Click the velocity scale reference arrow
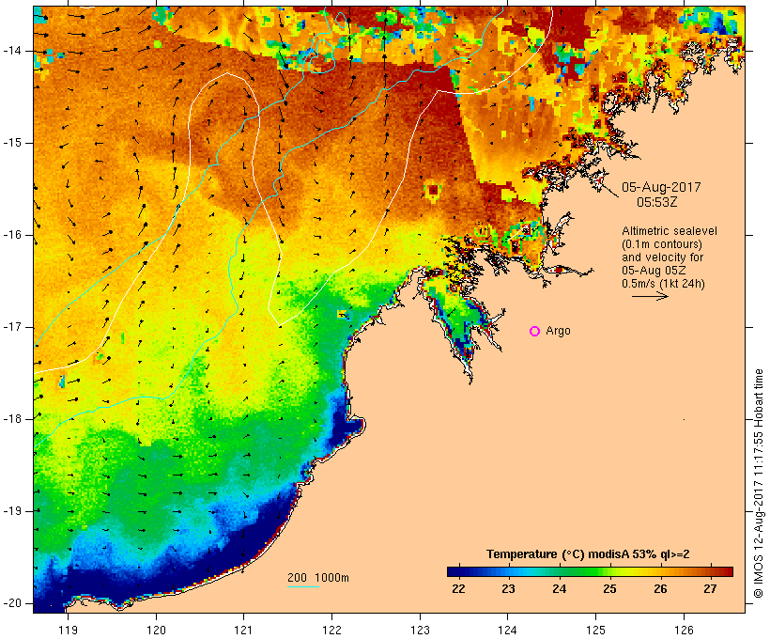The width and height of the screenshot is (770, 639). 650,296
